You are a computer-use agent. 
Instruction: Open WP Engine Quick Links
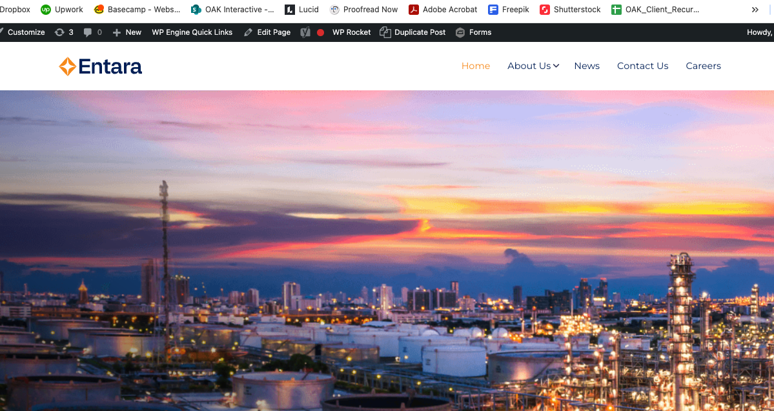192,32
